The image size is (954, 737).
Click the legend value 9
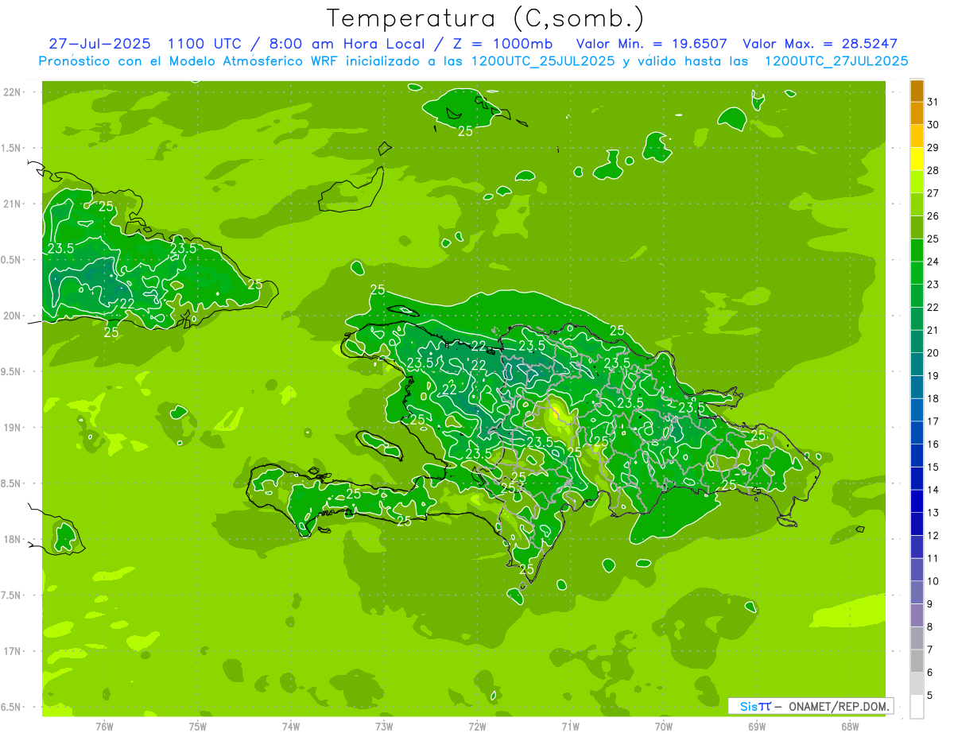click(x=930, y=604)
